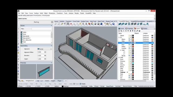The height and width of the screenshot is (97, 173).
Task: Toggle the Disable osnap checkbox
Action: point(80,84)
